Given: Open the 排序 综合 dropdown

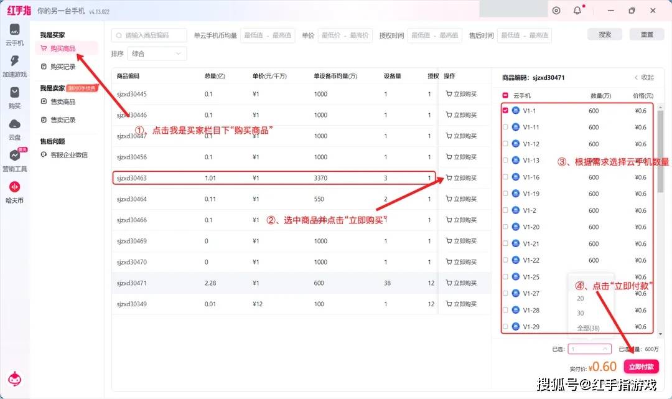Looking at the screenshot, I should pos(157,54).
